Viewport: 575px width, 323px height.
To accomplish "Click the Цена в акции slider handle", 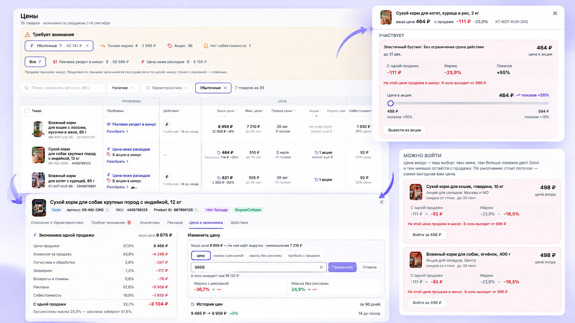I will [390, 103].
